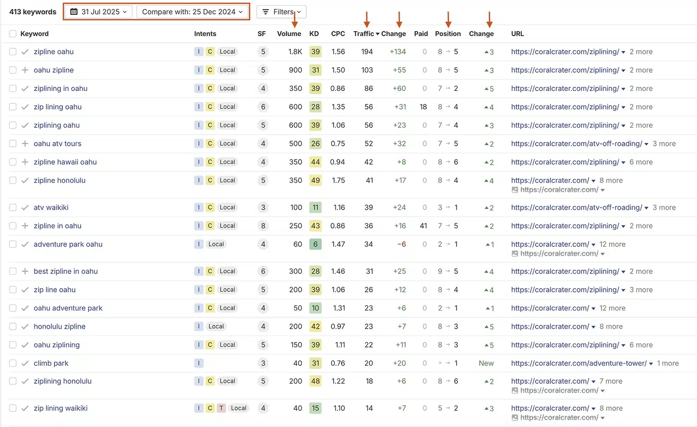Screen dimensions: 697x427
Task: Click the 12 more link for adventure park oahu
Action: pos(612,244)
